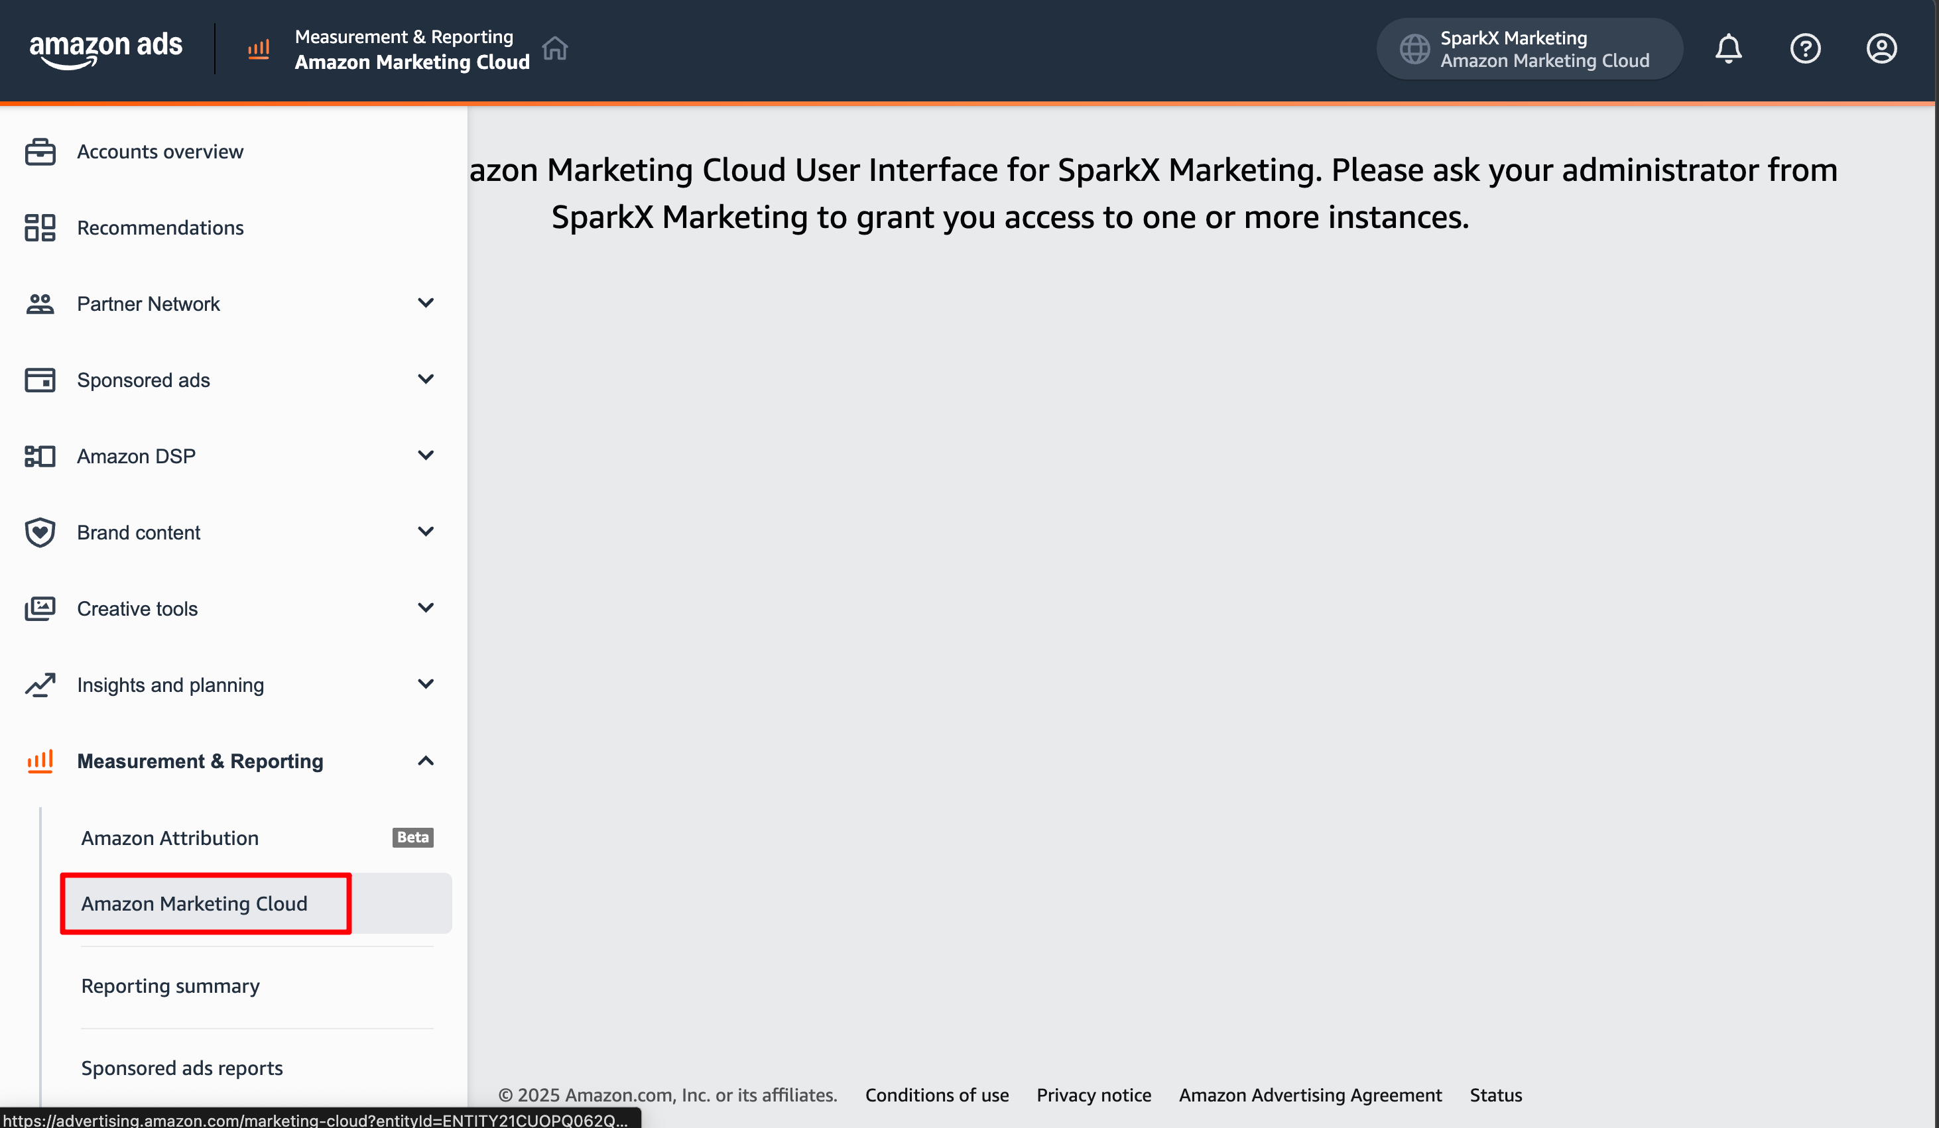Viewport: 1939px width, 1128px height.
Task: Open the home icon beside Amazon Marketing Cloud
Action: coord(555,48)
